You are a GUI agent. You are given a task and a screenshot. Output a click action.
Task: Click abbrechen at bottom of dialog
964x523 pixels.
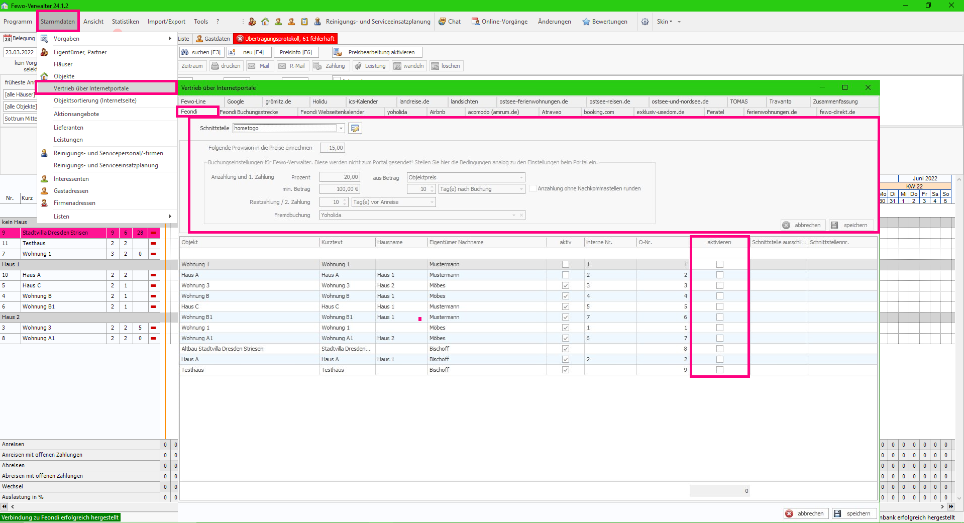(806, 513)
